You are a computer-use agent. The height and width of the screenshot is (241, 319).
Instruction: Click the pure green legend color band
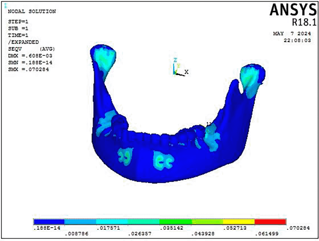coord(175,222)
